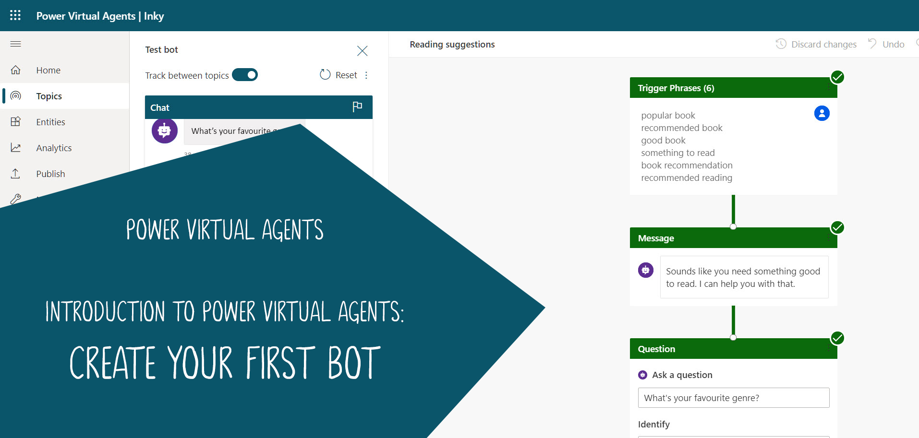The image size is (919, 438).
Task: Click the bot avatar in chat
Action: (165, 130)
